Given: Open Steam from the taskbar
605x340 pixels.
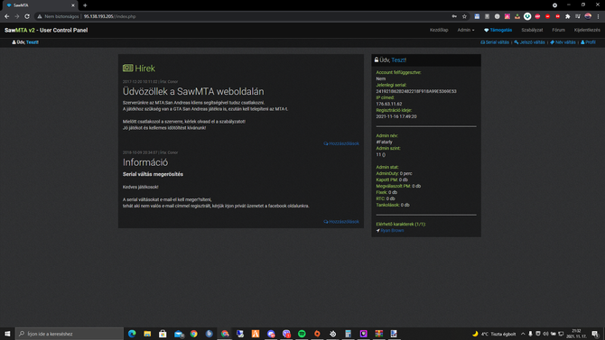Looking at the screenshot, I should pyautogui.click(x=332, y=334).
